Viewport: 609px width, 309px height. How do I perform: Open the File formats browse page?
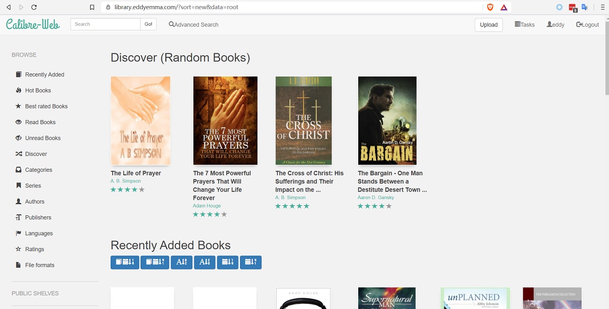(x=40, y=265)
